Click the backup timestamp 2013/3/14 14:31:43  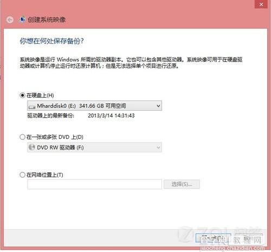pos(111,115)
